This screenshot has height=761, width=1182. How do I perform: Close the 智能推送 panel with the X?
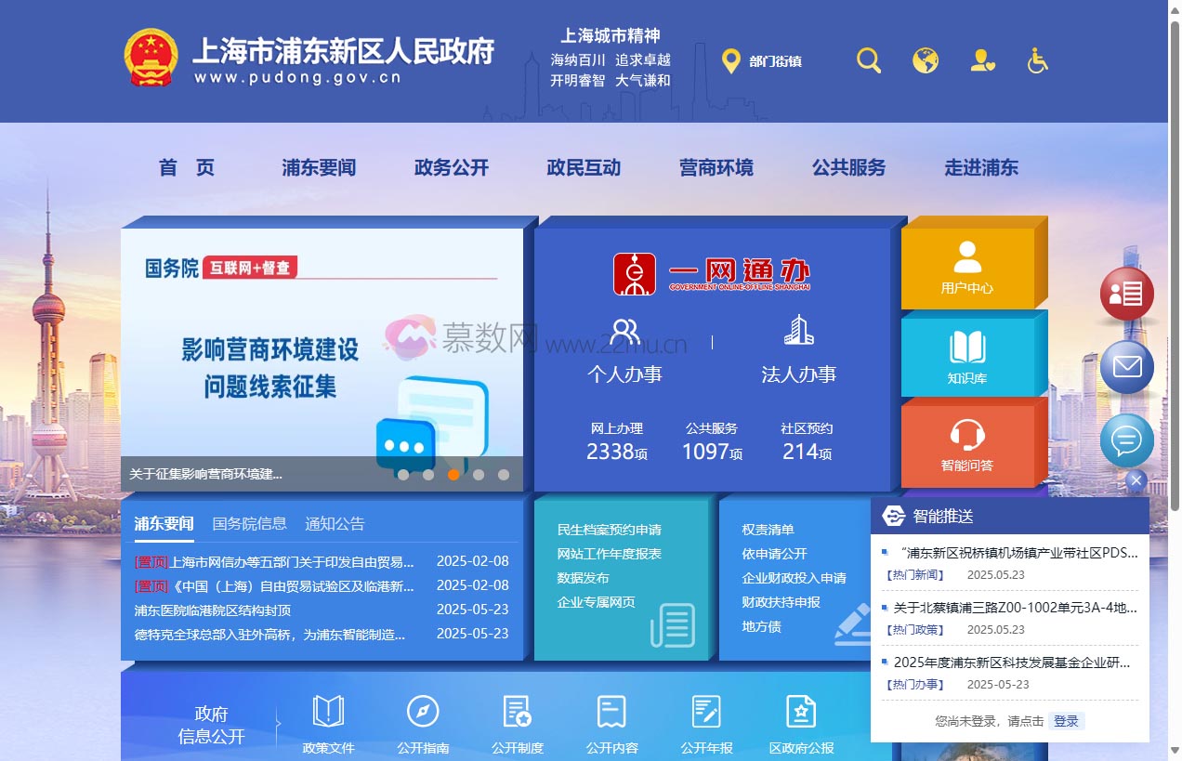point(1136,480)
